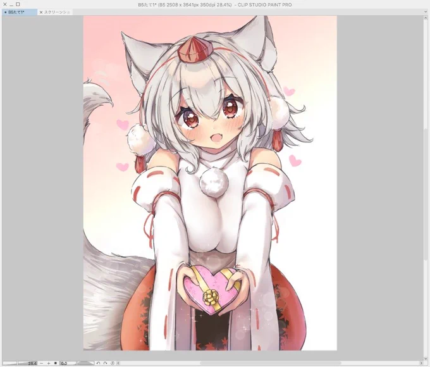
Task: Close the Clip Studio Paint window
Action: (x=4, y=4)
